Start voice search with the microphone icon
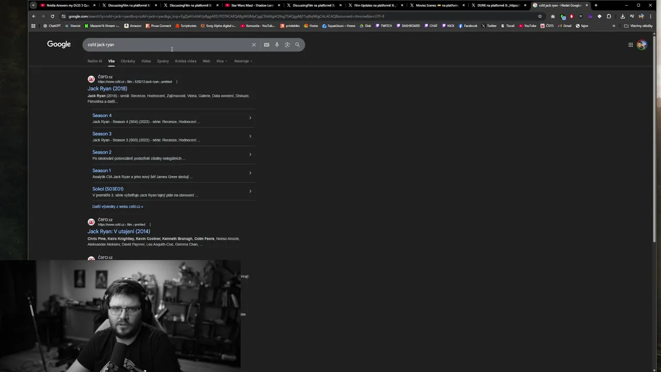Viewport: 661px width, 372px height. [277, 44]
